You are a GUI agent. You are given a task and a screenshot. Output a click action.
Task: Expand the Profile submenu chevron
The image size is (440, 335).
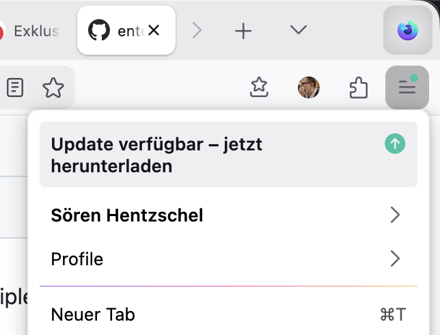tap(395, 259)
